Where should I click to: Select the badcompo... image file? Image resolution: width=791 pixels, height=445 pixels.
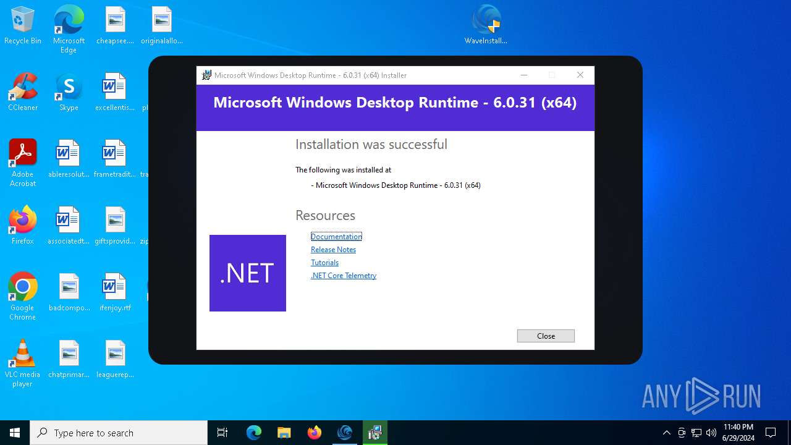[x=69, y=293]
